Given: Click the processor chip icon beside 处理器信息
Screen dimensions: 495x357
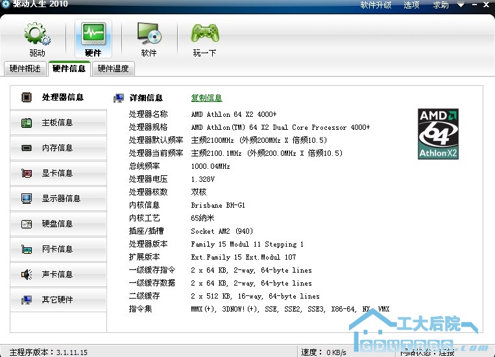Looking at the screenshot, I should click(27, 97).
